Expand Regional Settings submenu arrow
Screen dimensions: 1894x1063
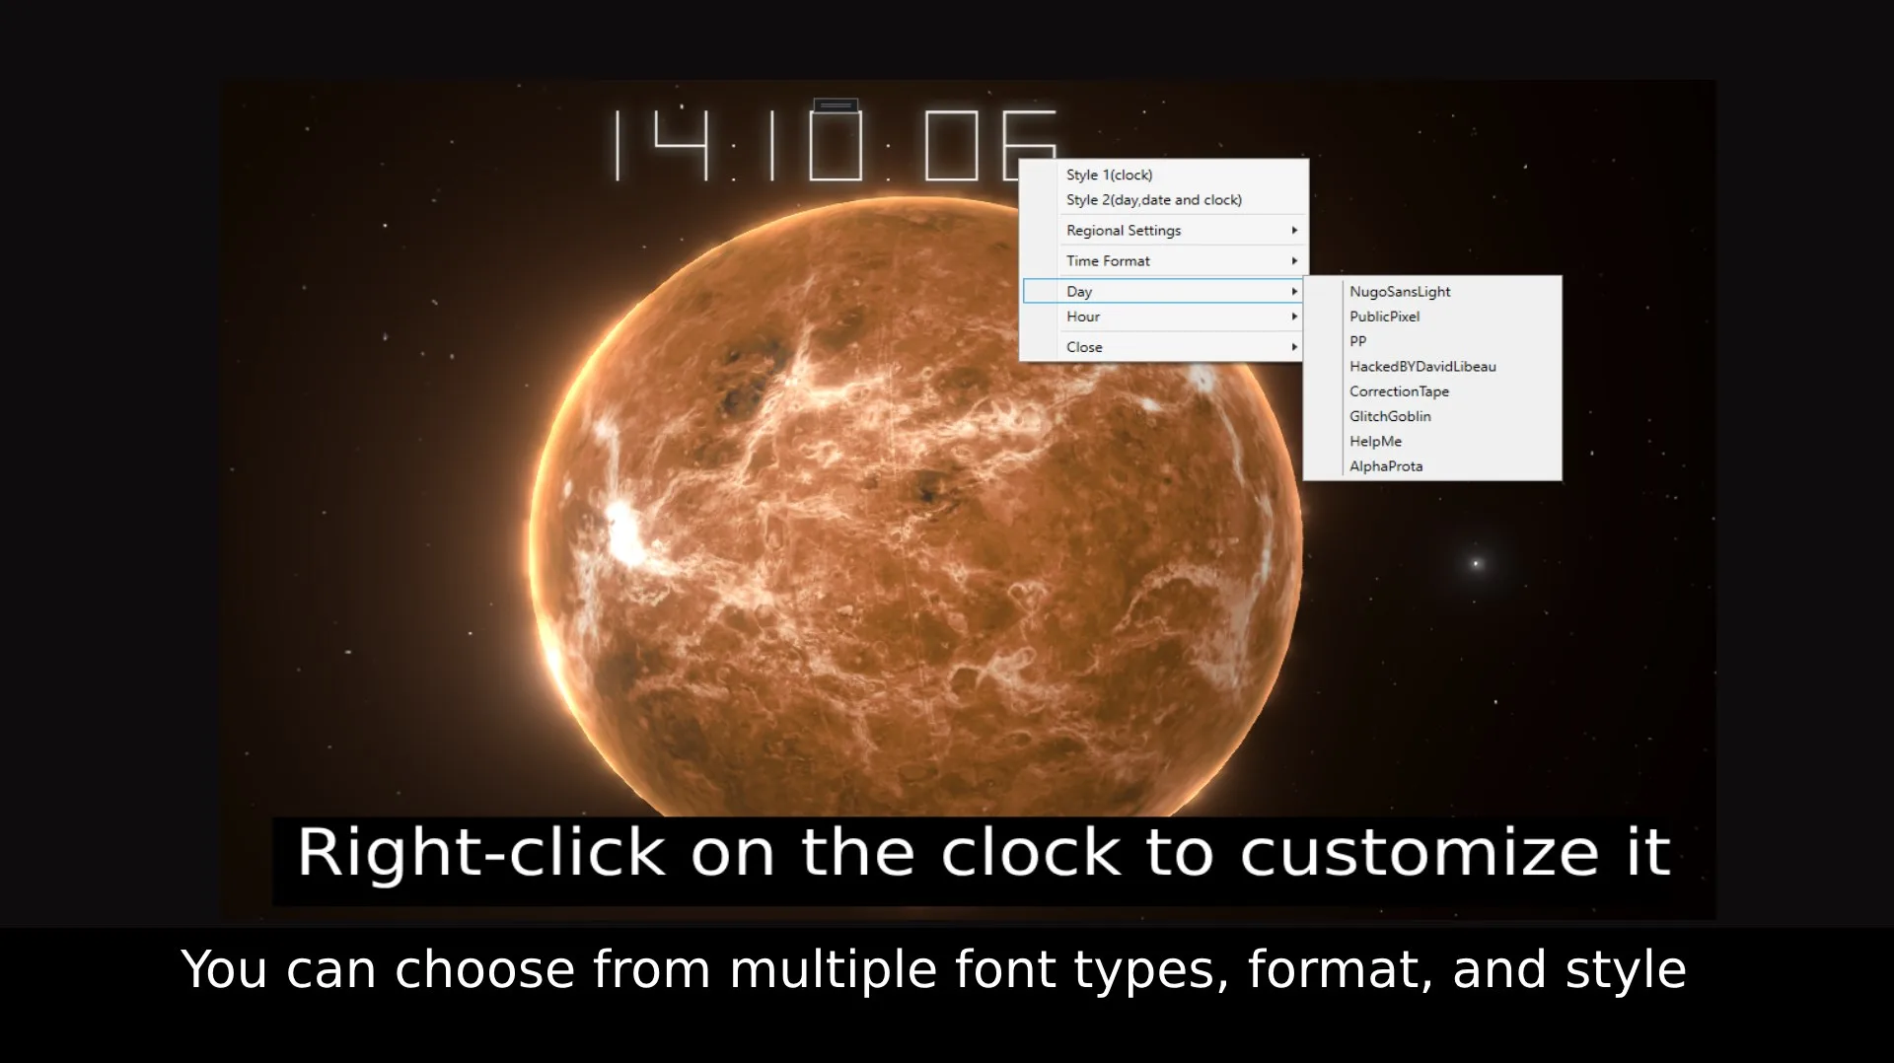[x=1294, y=230]
